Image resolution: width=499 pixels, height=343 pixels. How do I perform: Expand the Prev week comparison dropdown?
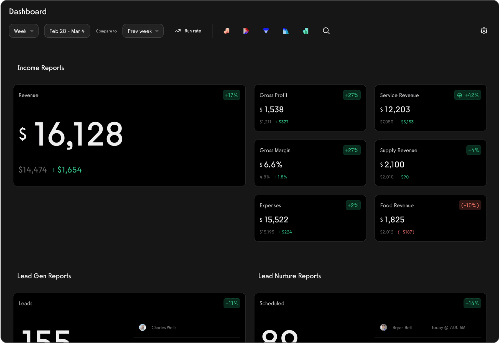pyautogui.click(x=143, y=31)
